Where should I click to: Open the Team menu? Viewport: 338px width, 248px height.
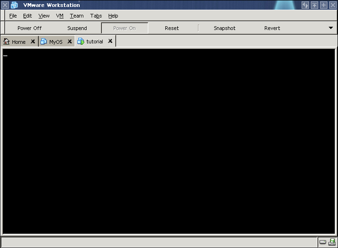76,16
